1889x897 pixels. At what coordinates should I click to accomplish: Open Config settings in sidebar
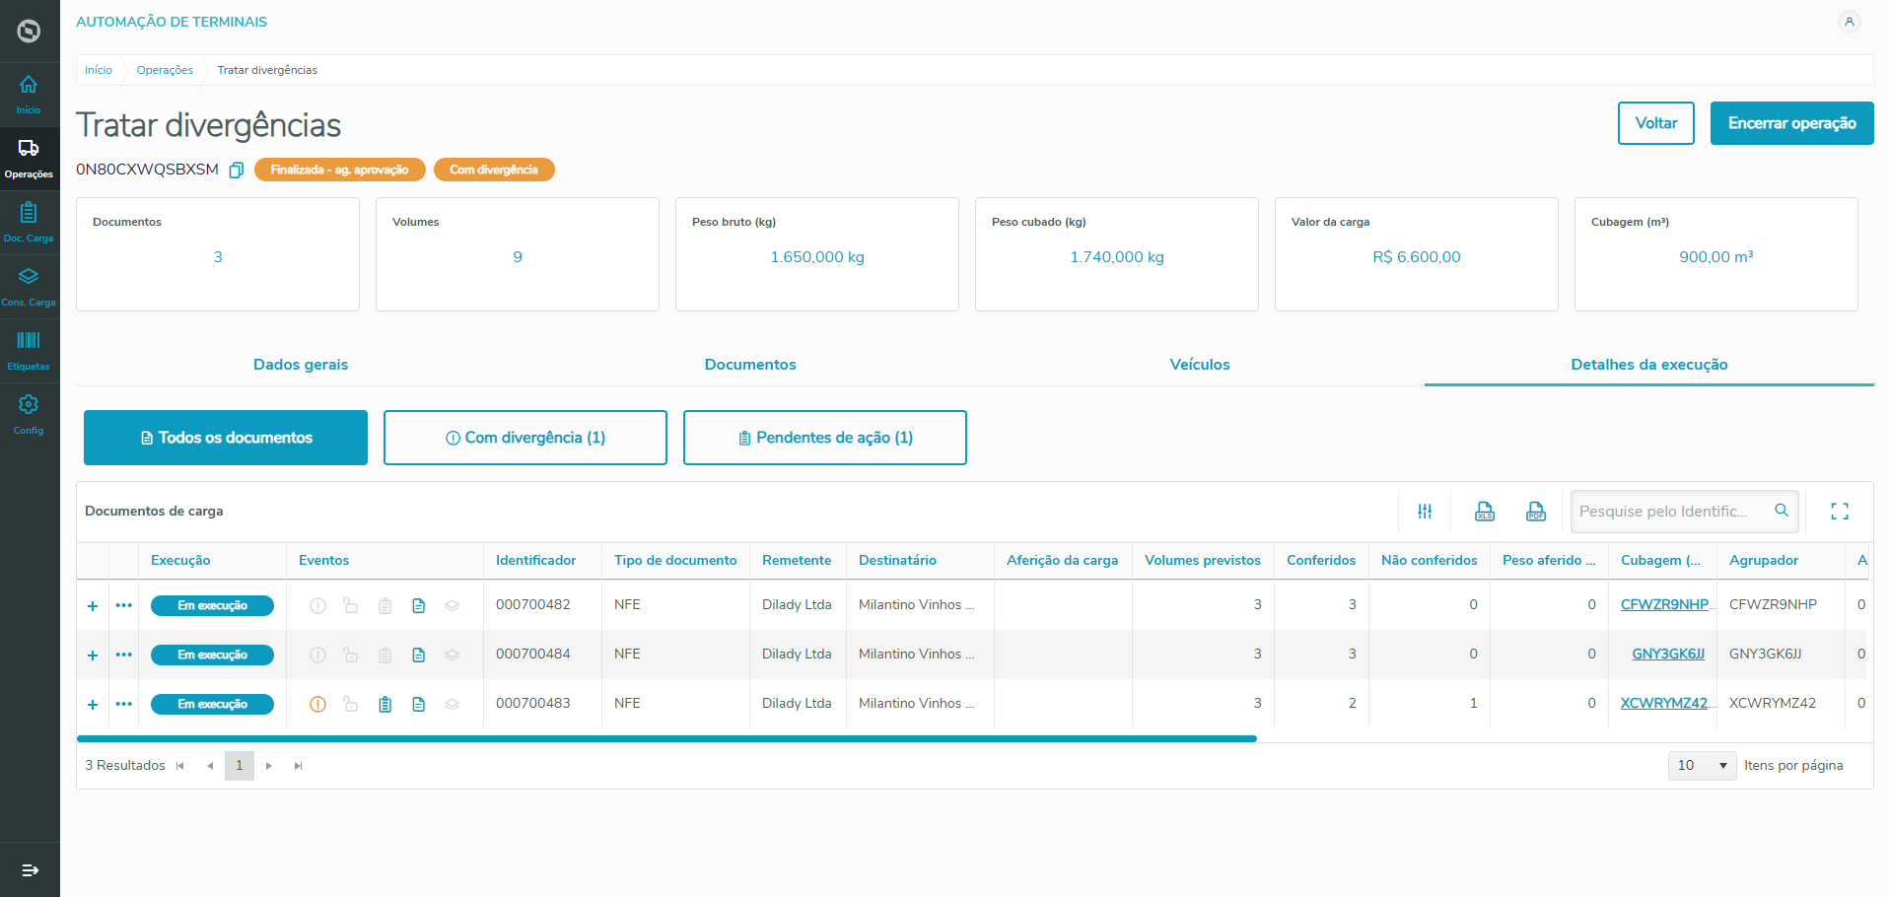[29, 414]
